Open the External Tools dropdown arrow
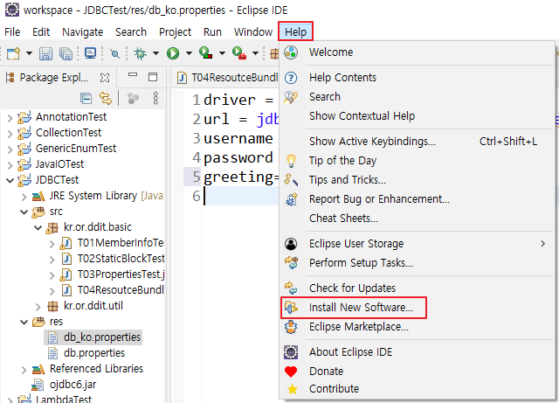This screenshot has height=403, width=559. click(255, 53)
